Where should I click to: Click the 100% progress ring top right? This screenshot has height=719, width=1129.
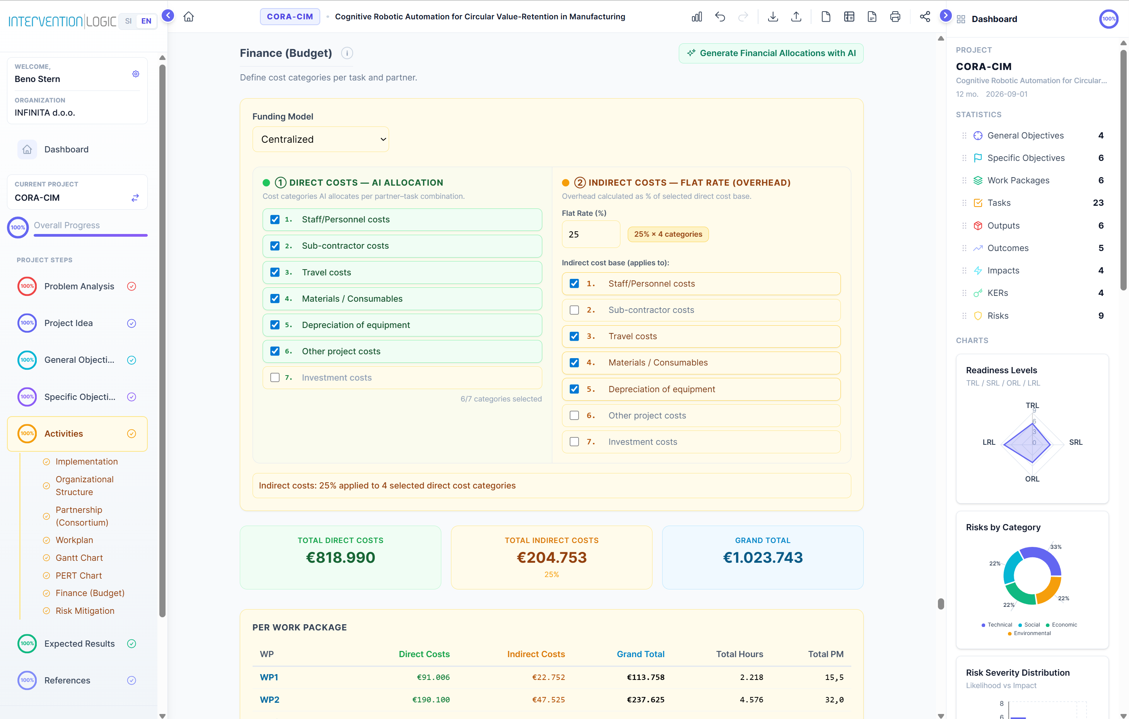(x=1109, y=19)
